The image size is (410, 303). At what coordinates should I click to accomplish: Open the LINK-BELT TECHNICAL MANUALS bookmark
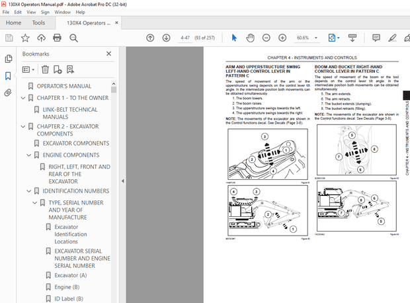point(70,113)
